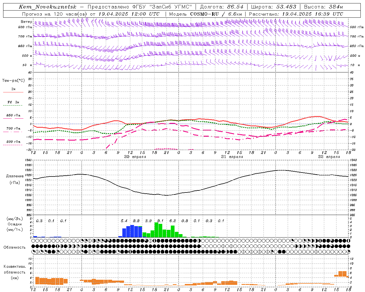Click the 700 гПа temperature legend entry
365x292 pixels.
pos(13,129)
